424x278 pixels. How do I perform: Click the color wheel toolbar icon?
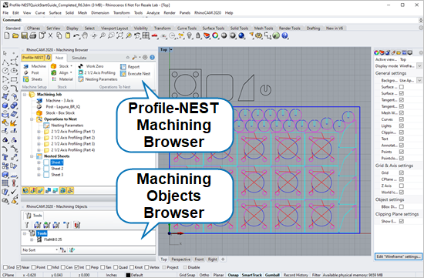click(x=215, y=35)
